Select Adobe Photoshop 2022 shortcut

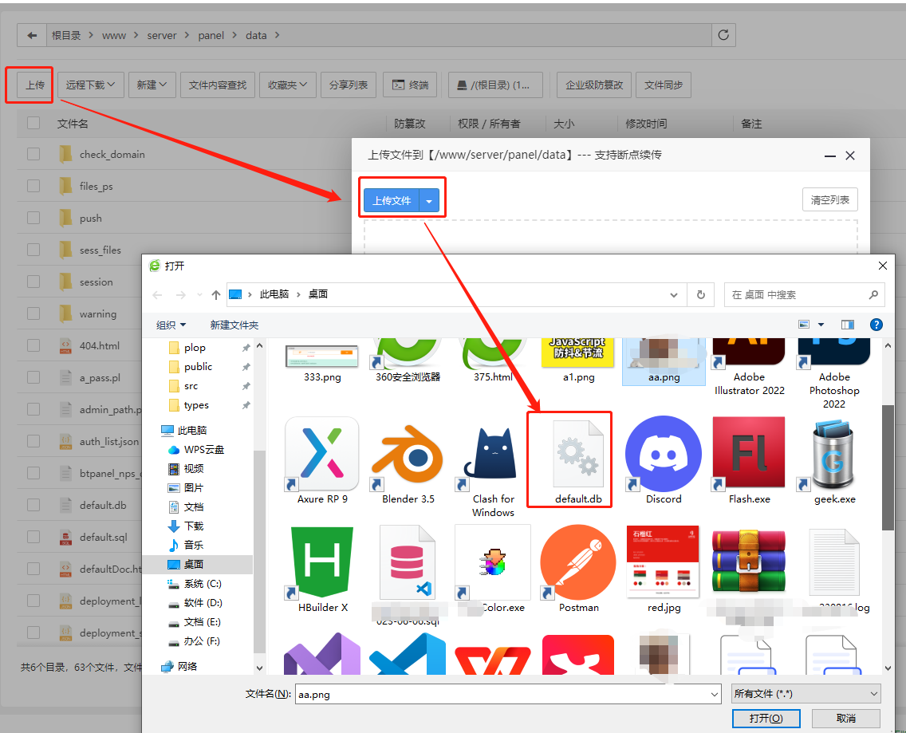click(x=834, y=375)
